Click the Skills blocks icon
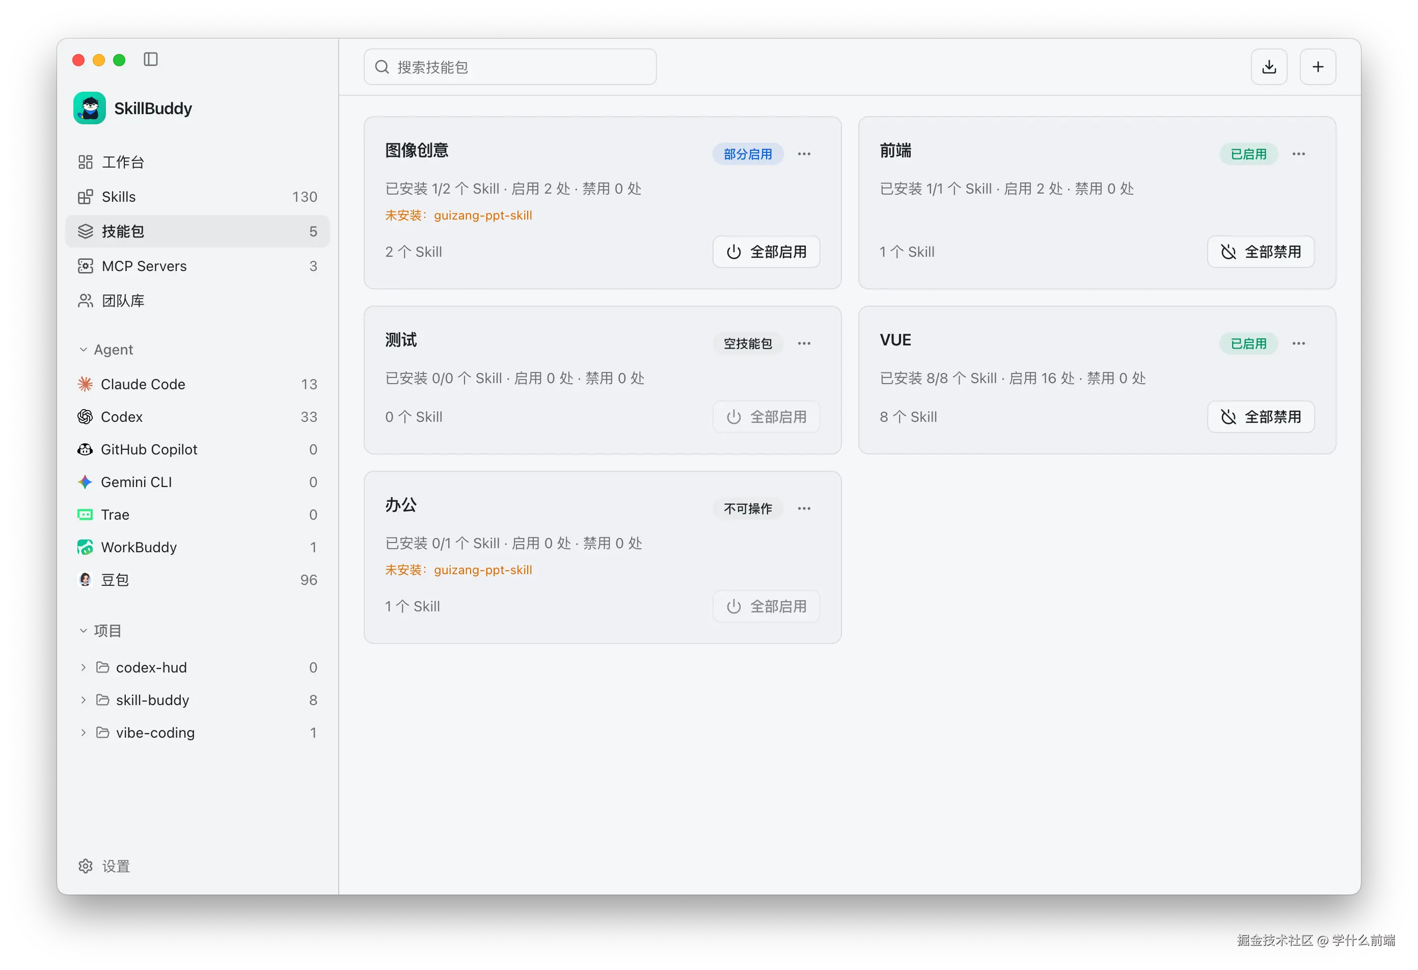1418x970 pixels. 86,197
